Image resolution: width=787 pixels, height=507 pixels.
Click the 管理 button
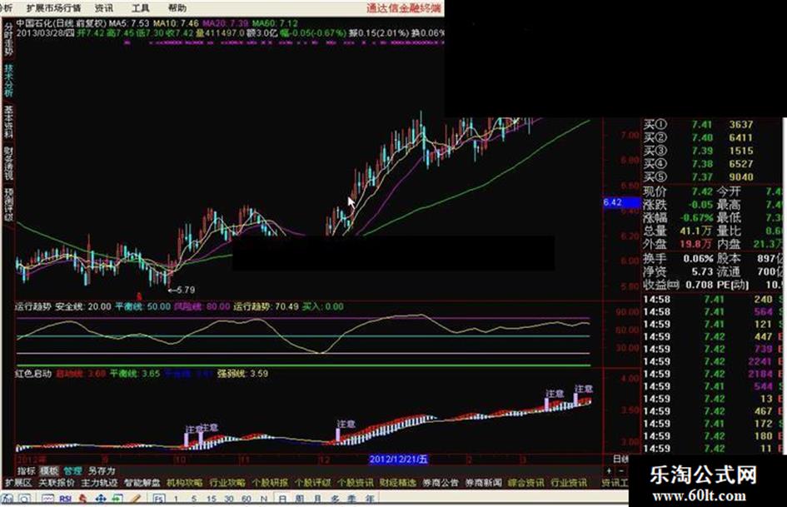[x=72, y=471]
